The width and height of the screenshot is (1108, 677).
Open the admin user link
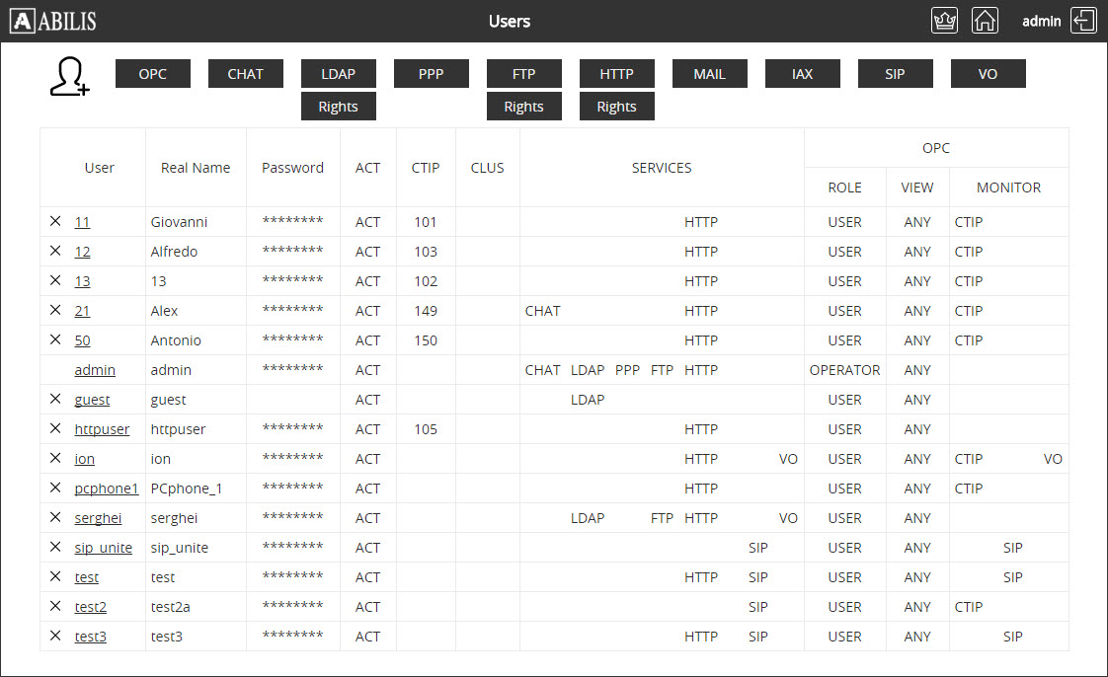pyautogui.click(x=95, y=370)
